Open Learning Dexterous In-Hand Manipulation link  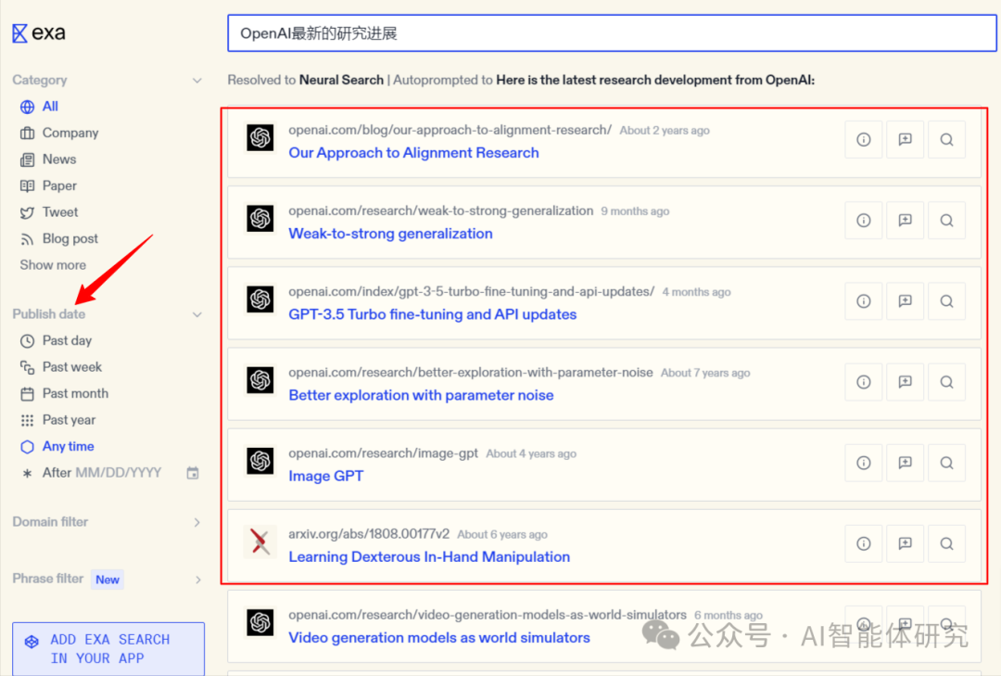pos(429,557)
